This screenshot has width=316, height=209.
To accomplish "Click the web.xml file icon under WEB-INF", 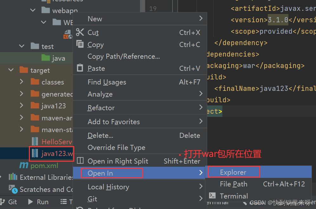I will tap(68, 34).
